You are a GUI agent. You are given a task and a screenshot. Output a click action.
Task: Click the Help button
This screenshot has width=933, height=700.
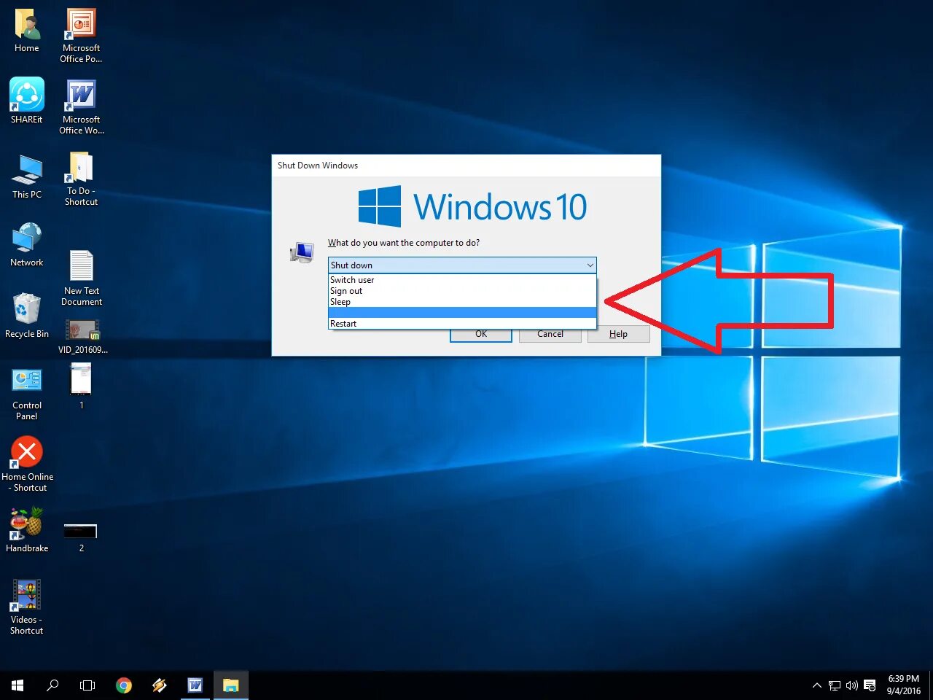tap(618, 334)
